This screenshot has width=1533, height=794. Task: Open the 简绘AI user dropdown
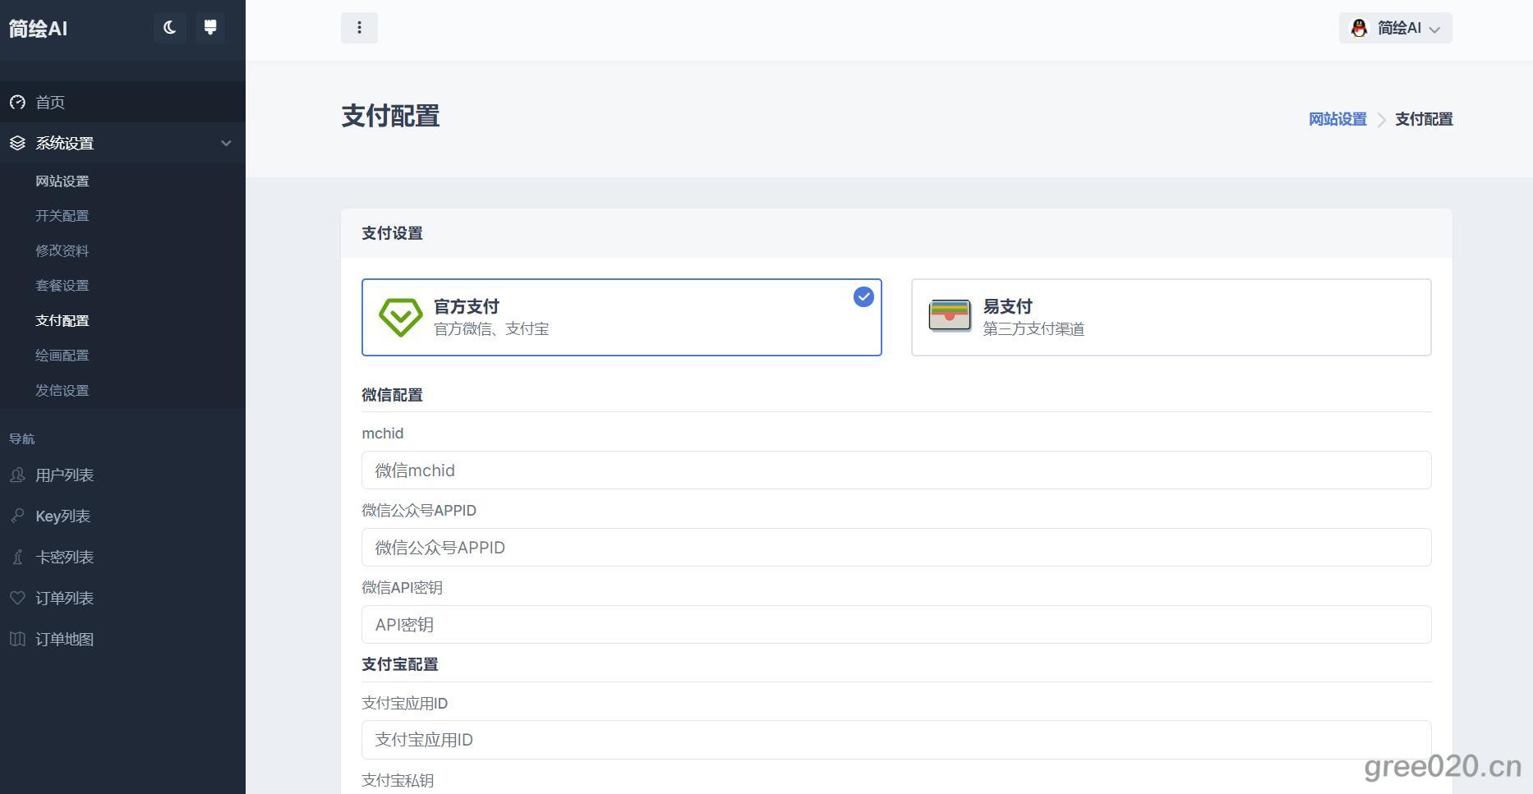pos(1395,28)
